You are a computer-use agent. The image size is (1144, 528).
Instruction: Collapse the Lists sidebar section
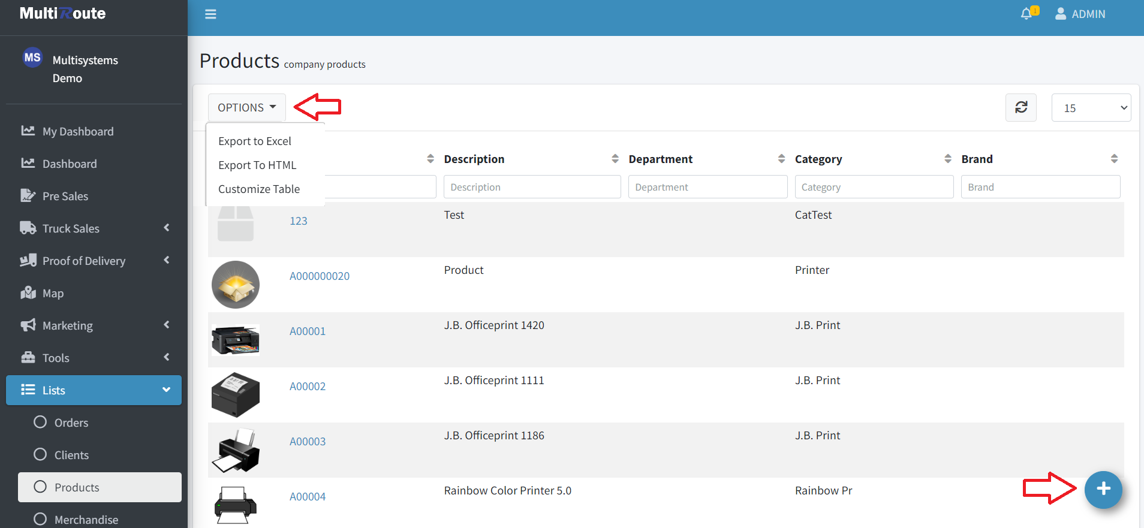pyautogui.click(x=166, y=390)
